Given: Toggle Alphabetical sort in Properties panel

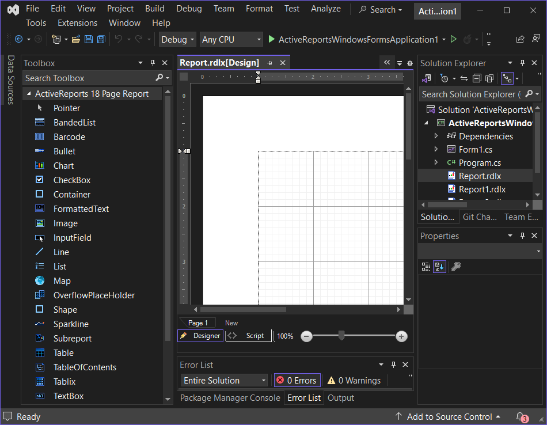Looking at the screenshot, I should pyautogui.click(x=439, y=267).
